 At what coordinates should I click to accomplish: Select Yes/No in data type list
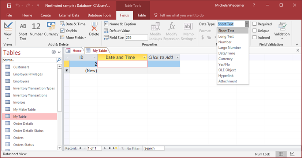[233, 64]
